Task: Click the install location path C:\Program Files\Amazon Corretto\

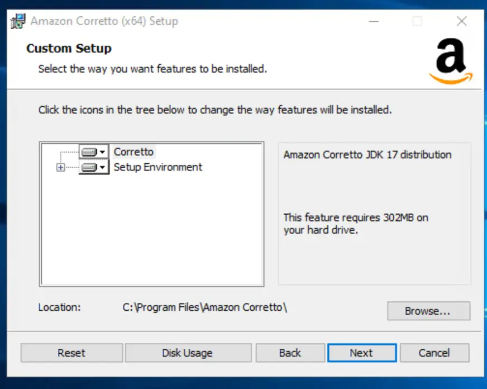Action: tap(204, 307)
